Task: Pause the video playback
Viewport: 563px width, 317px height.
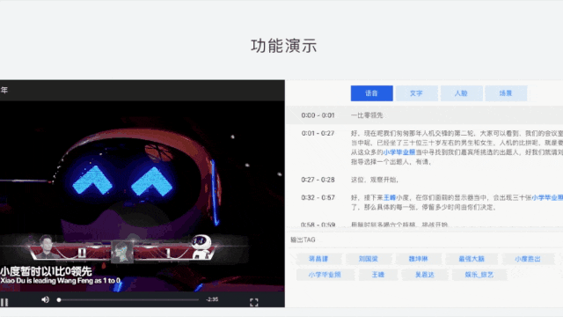Action: (x=4, y=303)
